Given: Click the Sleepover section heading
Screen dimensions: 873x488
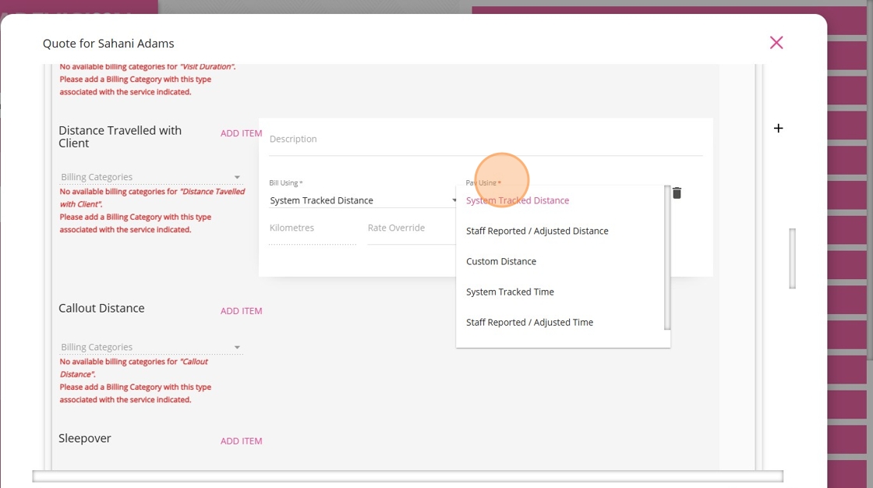Looking at the screenshot, I should pos(85,438).
